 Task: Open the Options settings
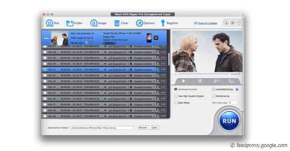click(x=145, y=23)
